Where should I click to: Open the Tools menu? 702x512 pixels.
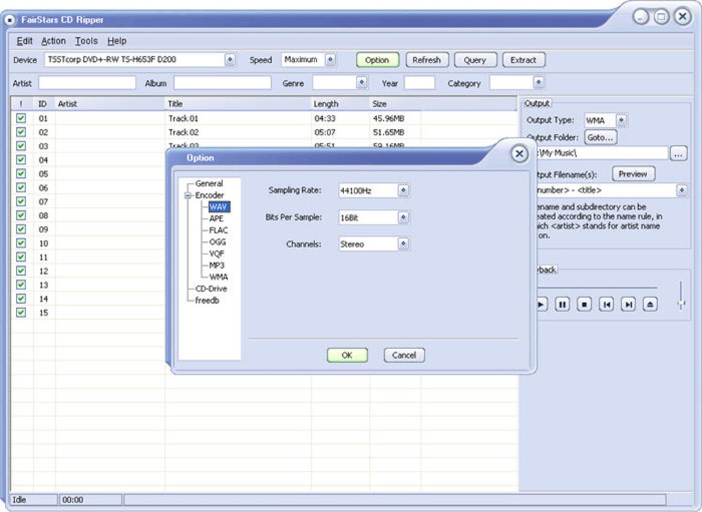86,41
